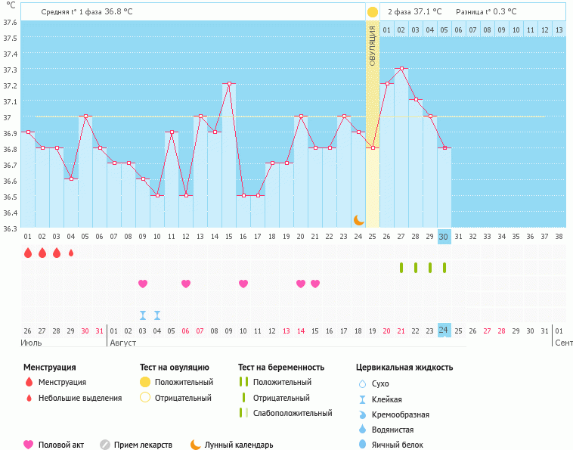Click the 'Лунный календарь' legend label
The height and width of the screenshot is (450, 573).
[237, 445]
